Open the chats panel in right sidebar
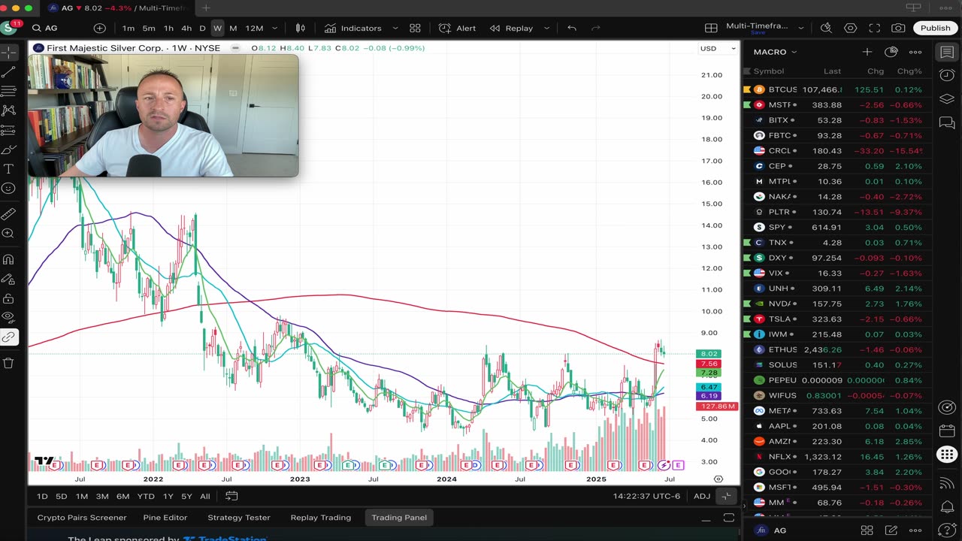 click(947, 122)
